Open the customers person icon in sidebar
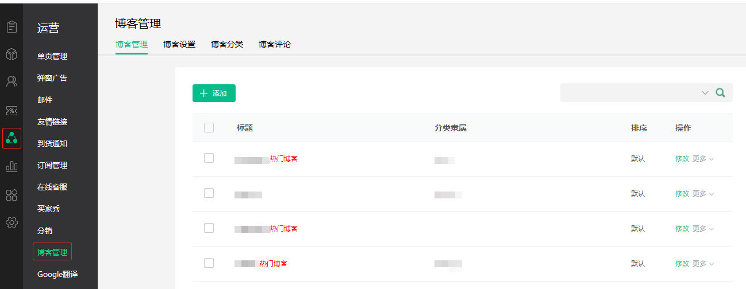The image size is (746, 289). pos(11,81)
